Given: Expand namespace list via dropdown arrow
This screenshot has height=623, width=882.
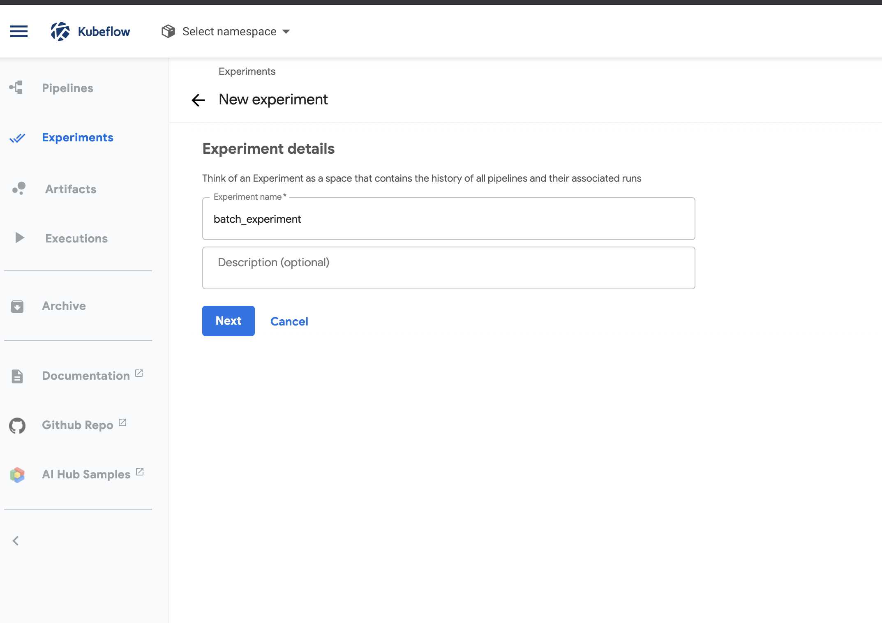Looking at the screenshot, I should (x=286, y=32).
